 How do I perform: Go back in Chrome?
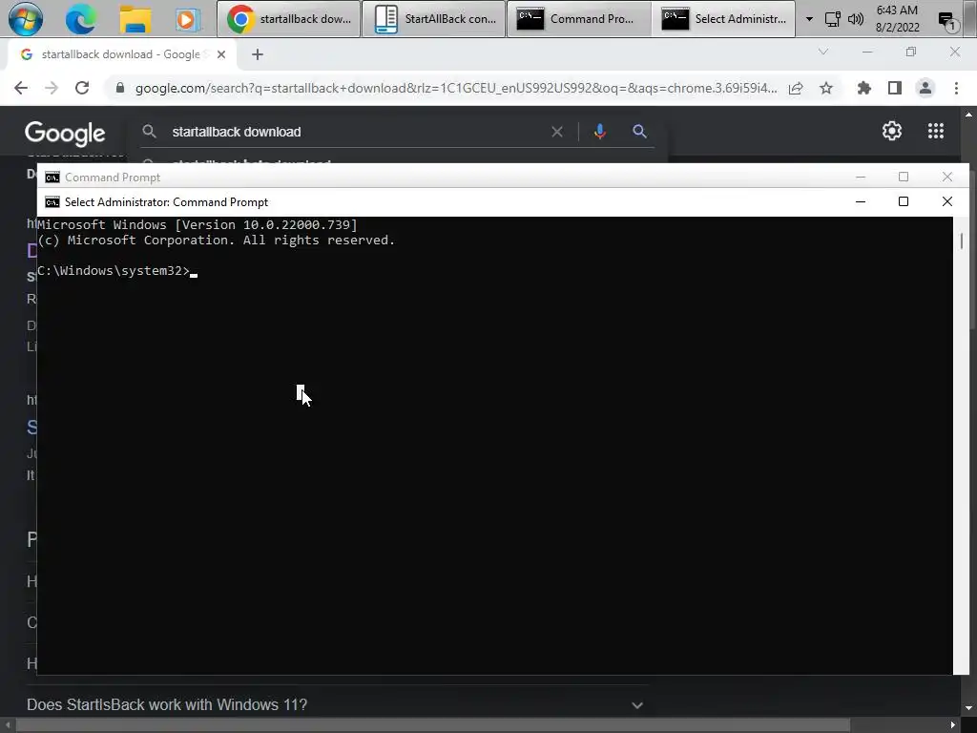tap(21, 88)
